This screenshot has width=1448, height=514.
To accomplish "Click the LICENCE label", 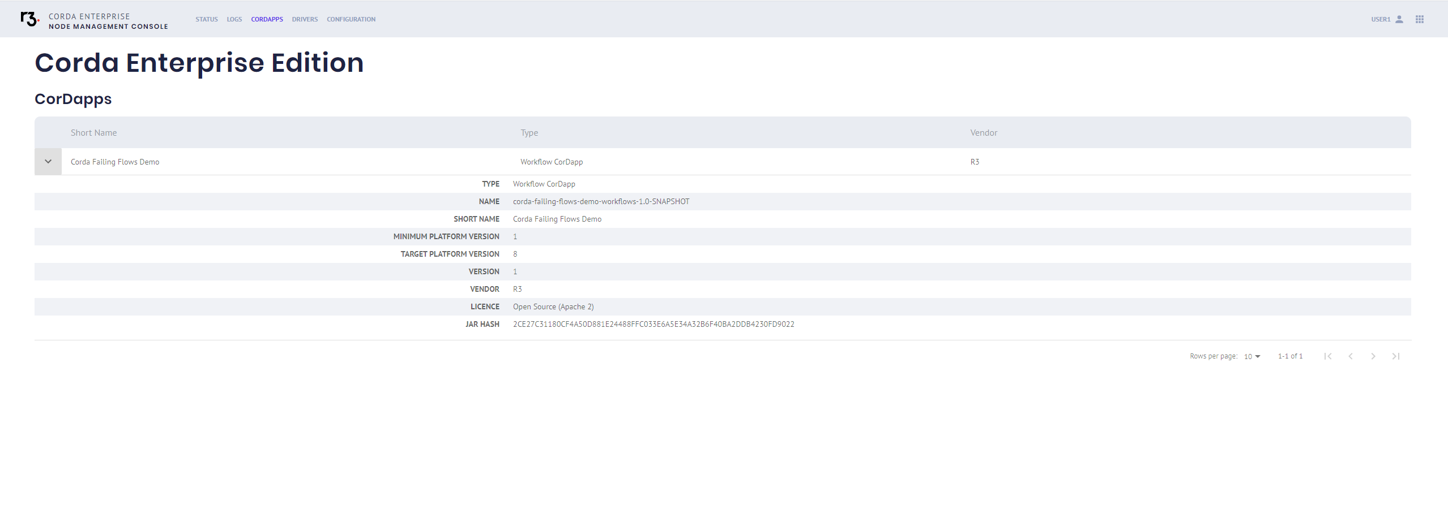I will point(485,306).
